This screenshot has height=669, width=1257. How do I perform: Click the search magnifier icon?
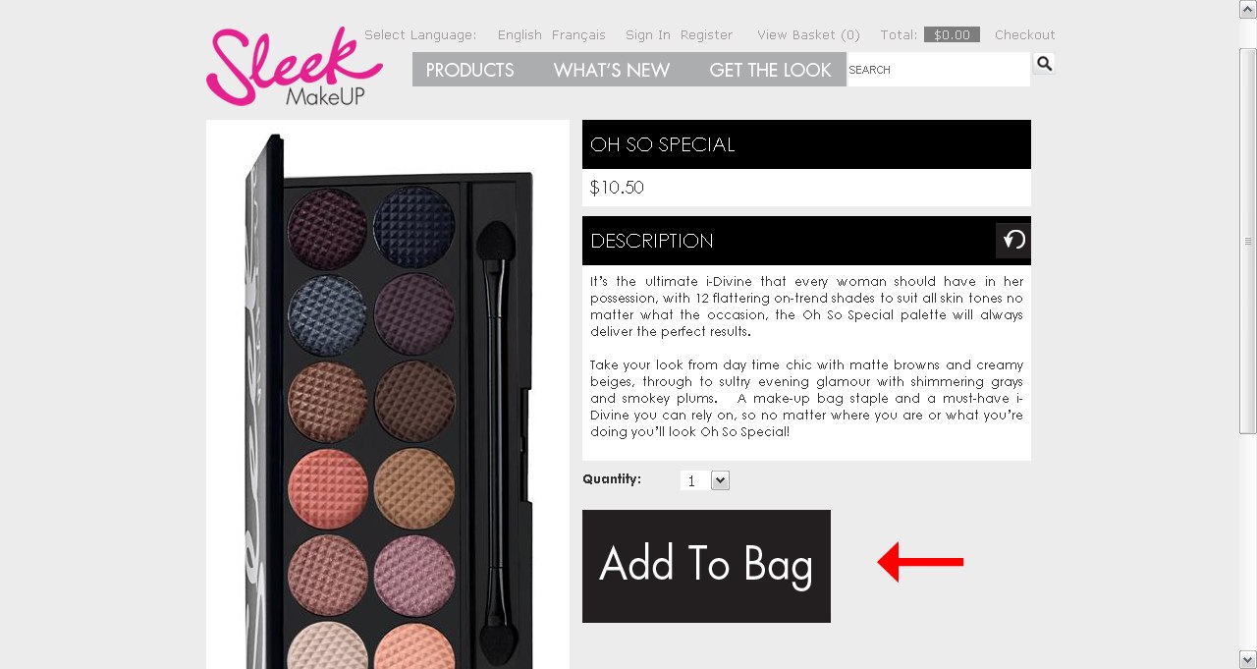pos(1044,64)
